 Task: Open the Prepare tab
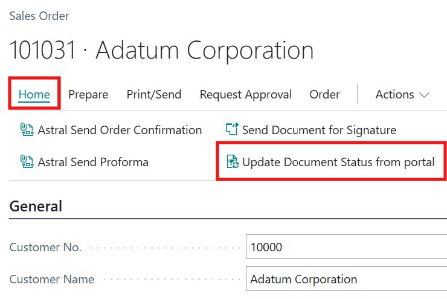coord(88,94)
